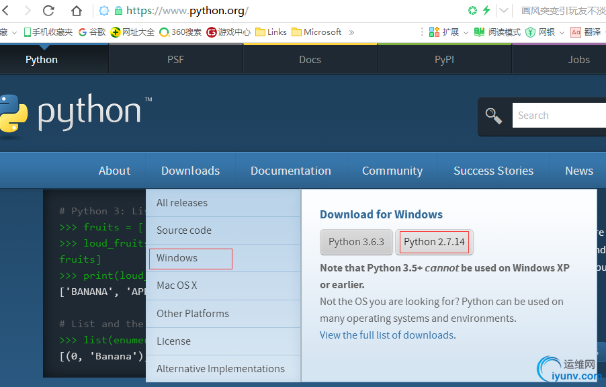Focus the Search input field
The image size is (606, 387).
(559, 115)
